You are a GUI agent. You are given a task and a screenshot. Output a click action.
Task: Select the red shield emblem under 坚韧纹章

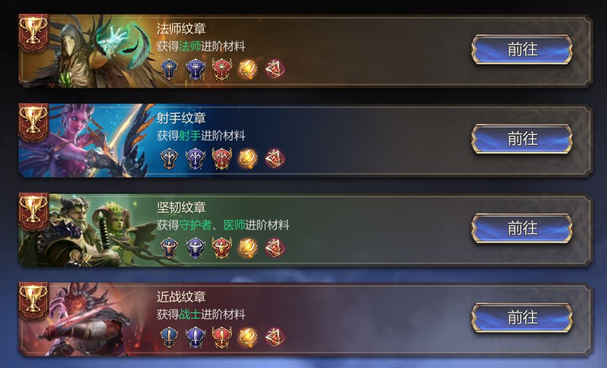pos(222,248)
